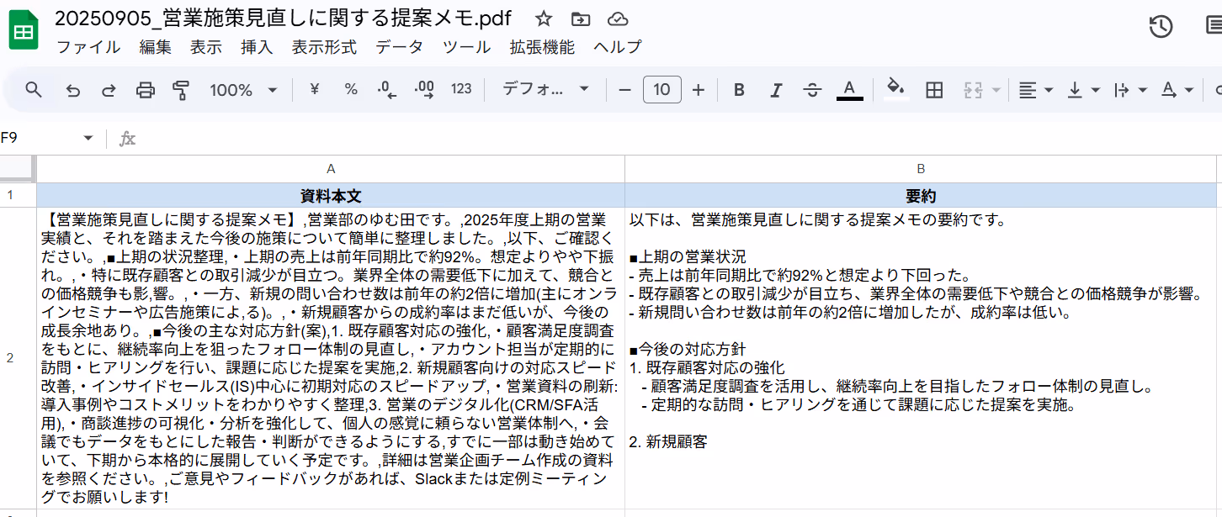Viewport: 1222px width, 517px height.
Task: Open comments icon at top right
Action: (1214, 26)
